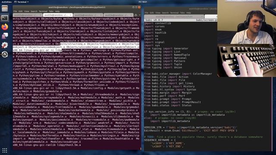Maximize the left terminal window
276x155 pixels.
pos(136,7)
